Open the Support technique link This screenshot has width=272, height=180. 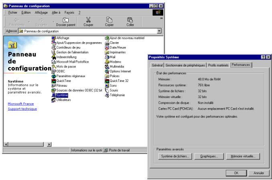tap(22, 109)
